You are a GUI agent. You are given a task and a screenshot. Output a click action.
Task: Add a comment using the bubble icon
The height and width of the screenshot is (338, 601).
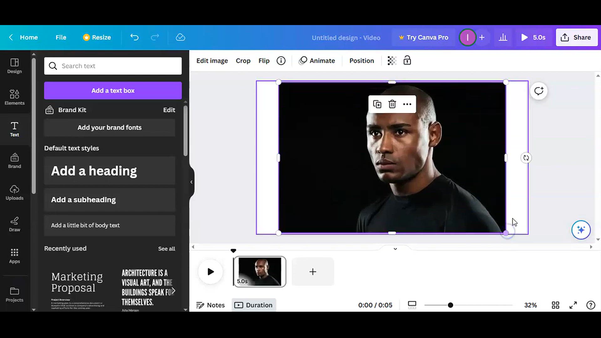pyautogui.click(x=539, y=91)
